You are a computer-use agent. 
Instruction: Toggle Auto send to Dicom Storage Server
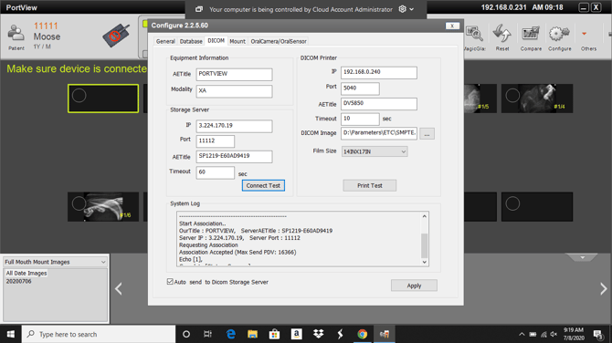pyautogui.click(x=170, y=281)
